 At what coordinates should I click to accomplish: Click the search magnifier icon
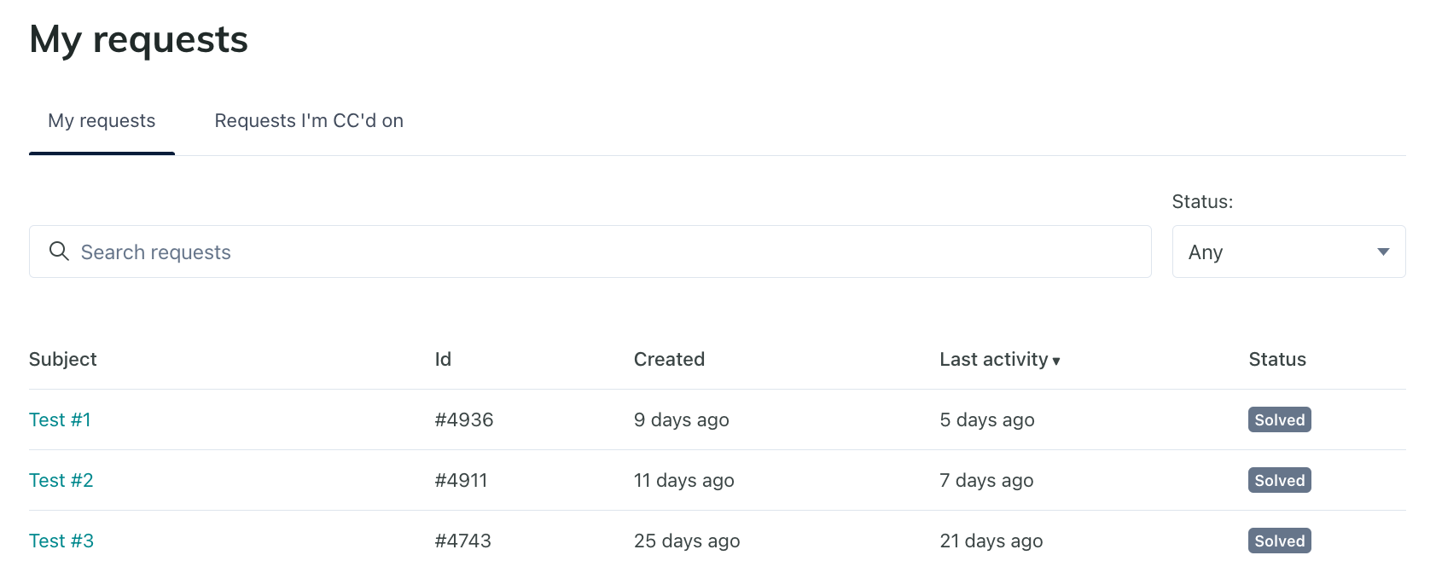click(59, 251)
